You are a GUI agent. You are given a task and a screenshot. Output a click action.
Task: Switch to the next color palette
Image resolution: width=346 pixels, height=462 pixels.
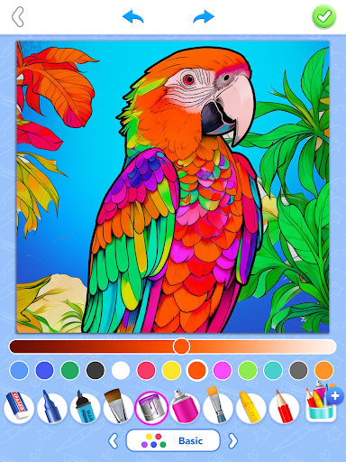232,441
